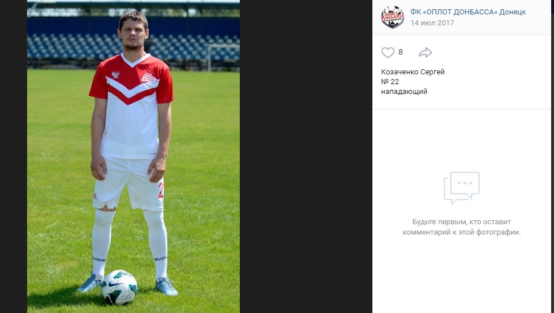Open the ФК «ОПЛОТ ДОНБАССА» Донецк group link
Image resolution: width=554 pixels, height=313 pixels.
468,12
